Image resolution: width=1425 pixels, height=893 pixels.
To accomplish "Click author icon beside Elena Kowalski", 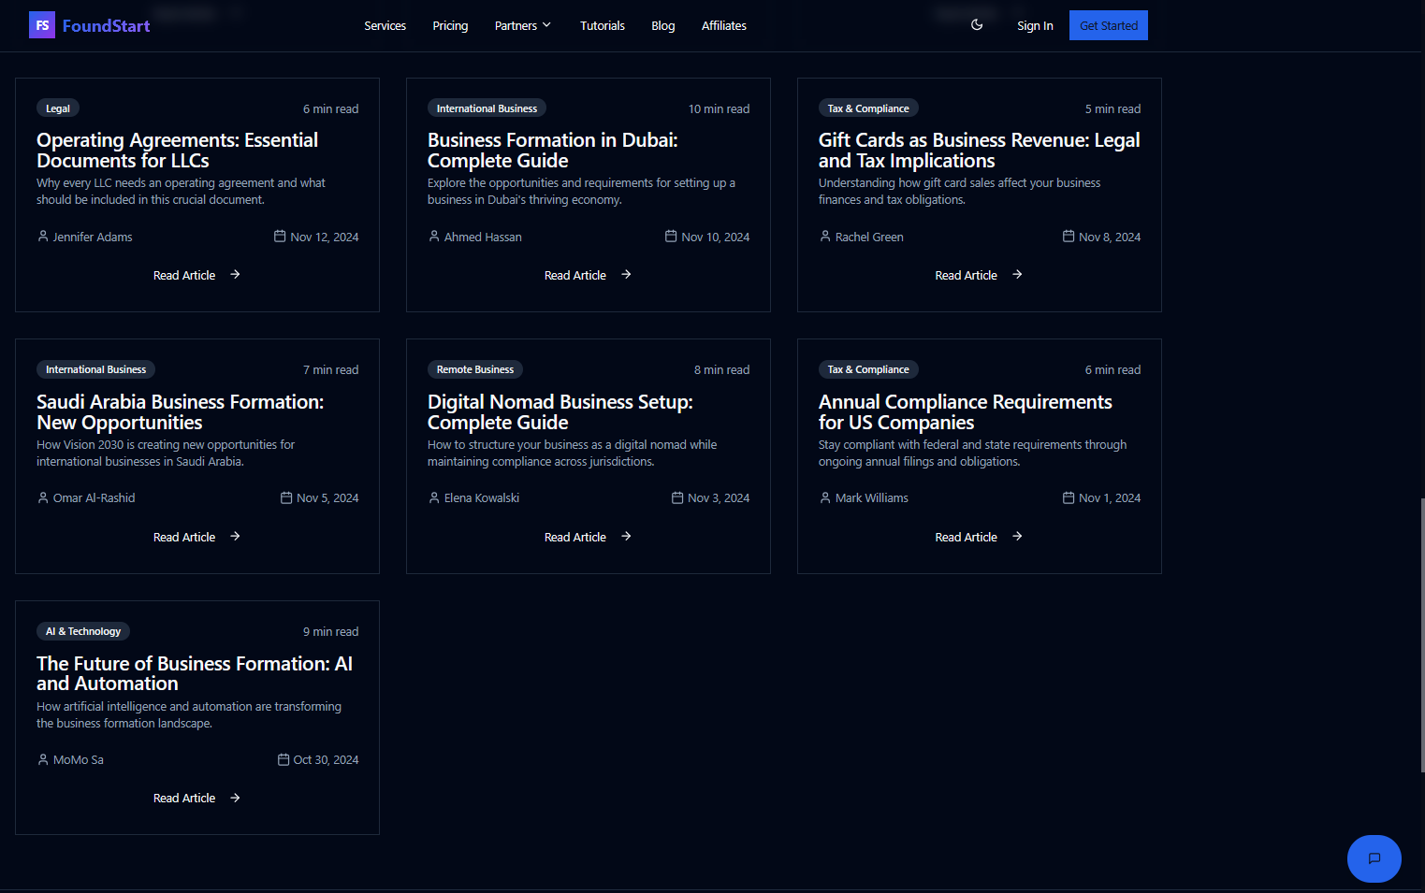I will [x=434, y=498].
